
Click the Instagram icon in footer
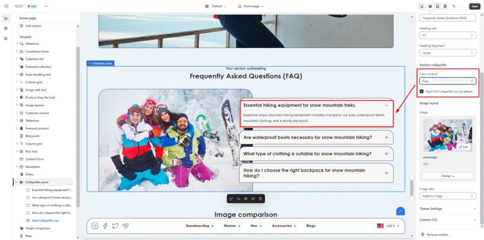click(x=95, y=226)
